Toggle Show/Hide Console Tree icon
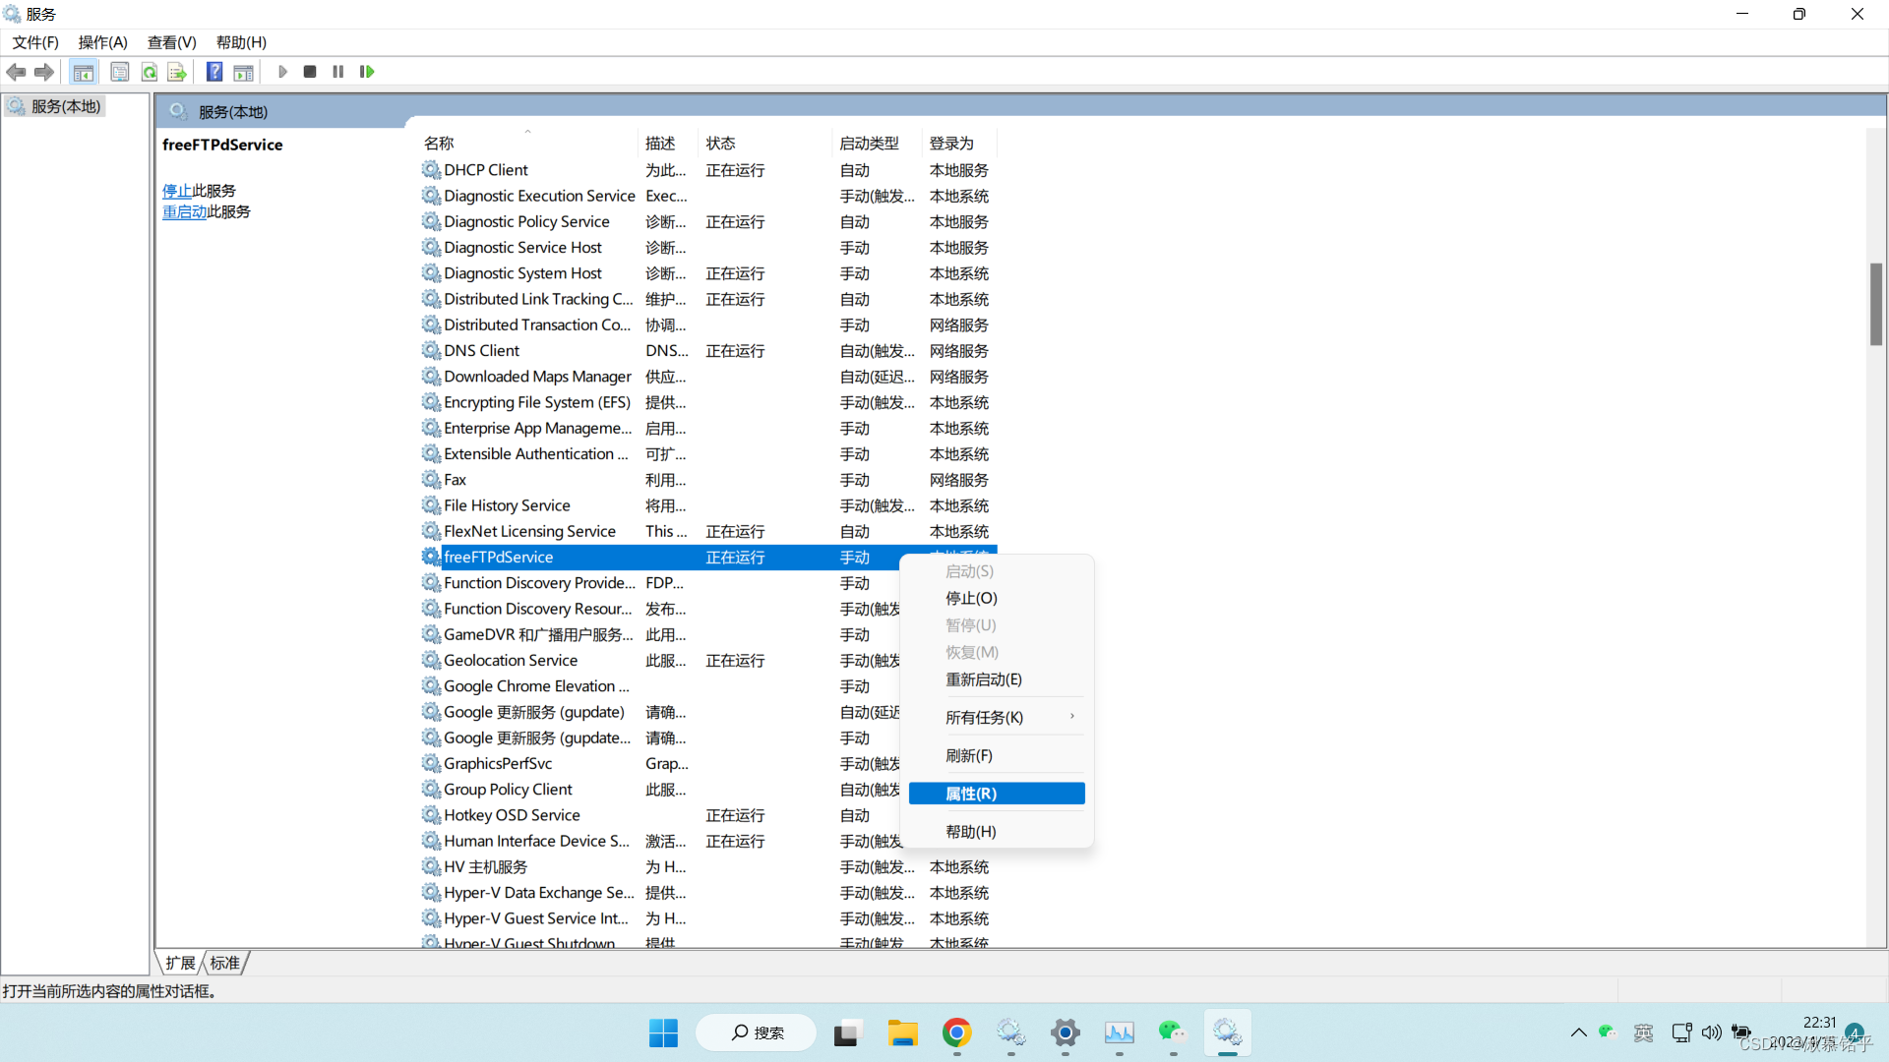 [84, 72]
